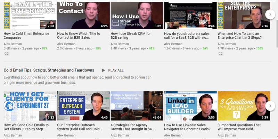
Task: Click title 3 Important Questions That Will Improve
Action: coord(239,127)
